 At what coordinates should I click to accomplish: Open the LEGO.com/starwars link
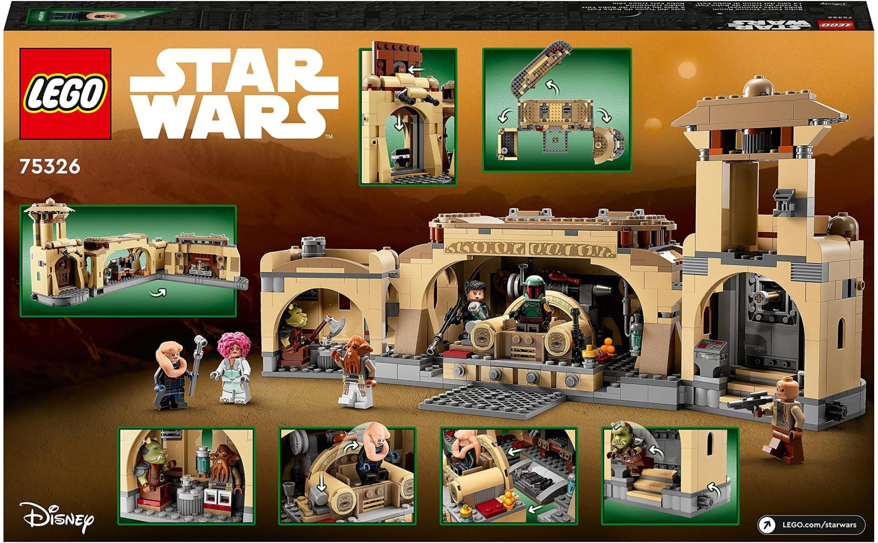tap(819, 525)
